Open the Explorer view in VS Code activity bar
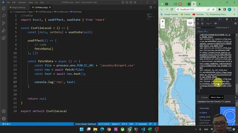 click(x=4, y=8)
